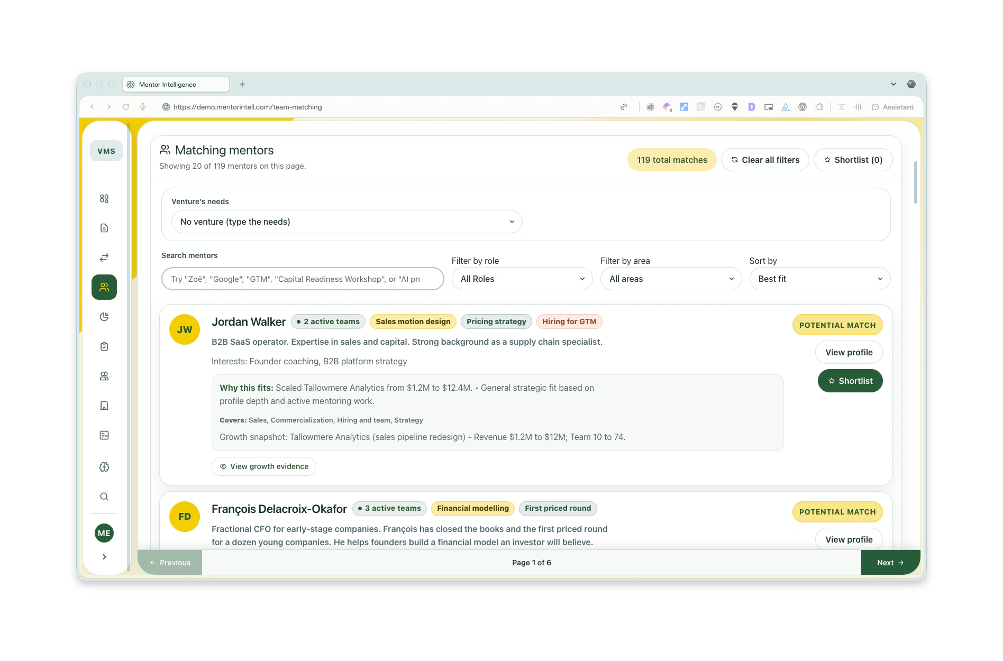Image resolution: width=1003 pixels, height=661 pixels.
Task: Click the VMS logo badge
Action: point(106,151)
